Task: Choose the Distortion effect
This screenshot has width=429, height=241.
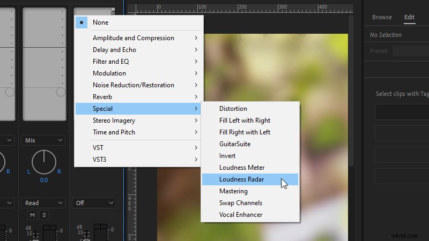Action: (x=250, y=109)
